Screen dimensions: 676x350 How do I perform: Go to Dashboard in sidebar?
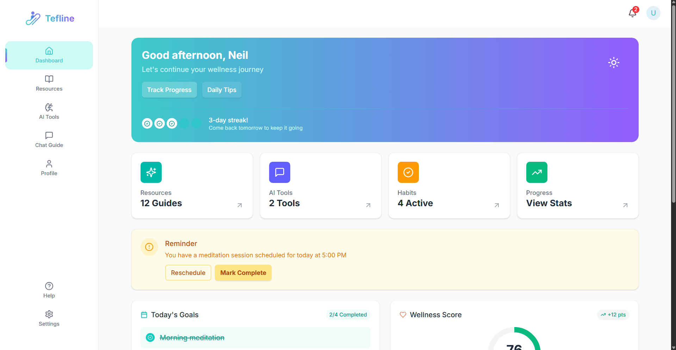point(49,55)
